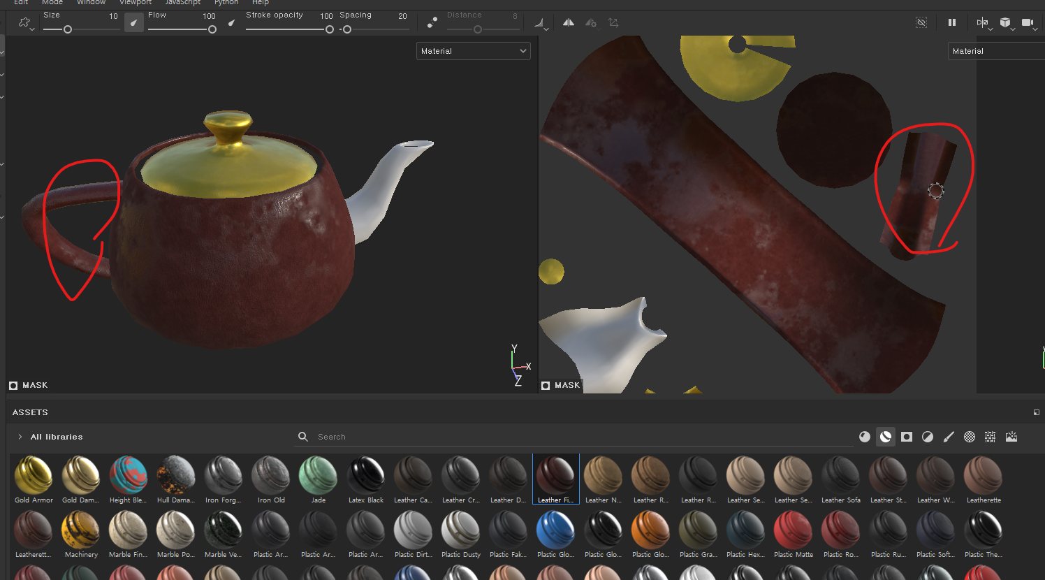This screenshot has height=580, width=1045.
Task: Toggle MASK checkbox in 2D viewport
Action: 546,386
